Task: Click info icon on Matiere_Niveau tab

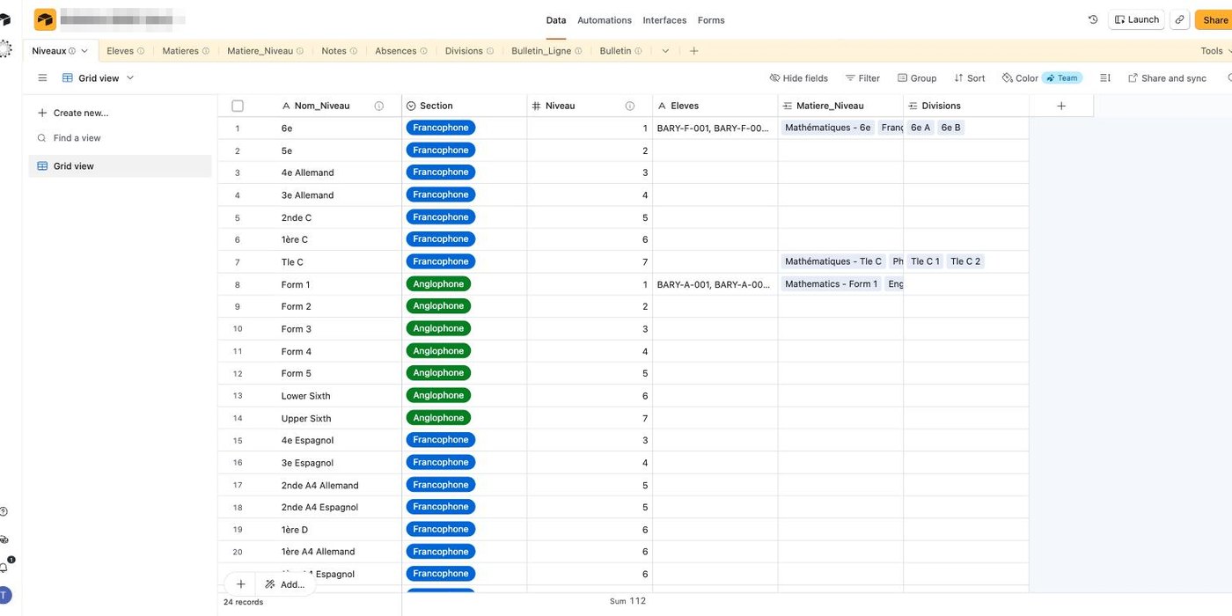Action: click(300, 51)
